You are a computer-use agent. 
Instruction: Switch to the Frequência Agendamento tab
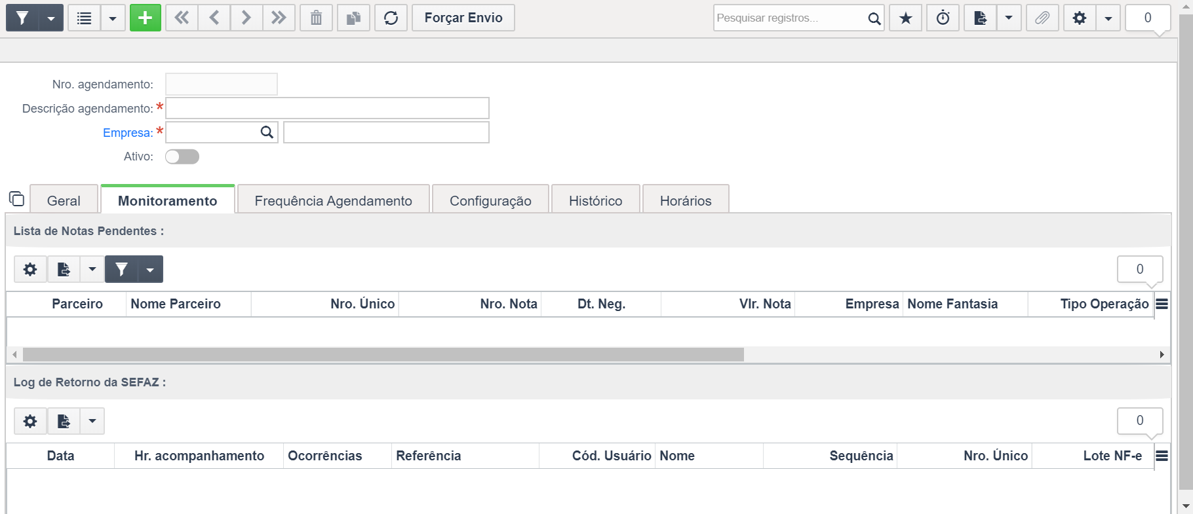333,200
